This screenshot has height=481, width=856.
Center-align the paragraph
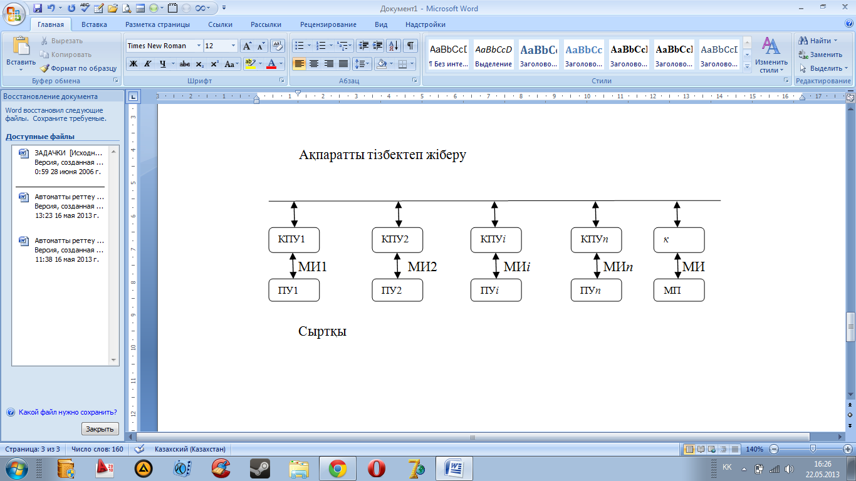(314, 64)
